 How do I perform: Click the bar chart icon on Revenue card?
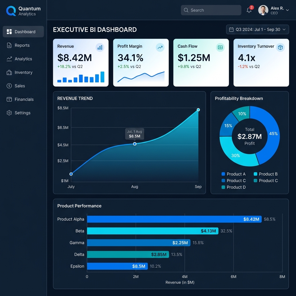100,47
